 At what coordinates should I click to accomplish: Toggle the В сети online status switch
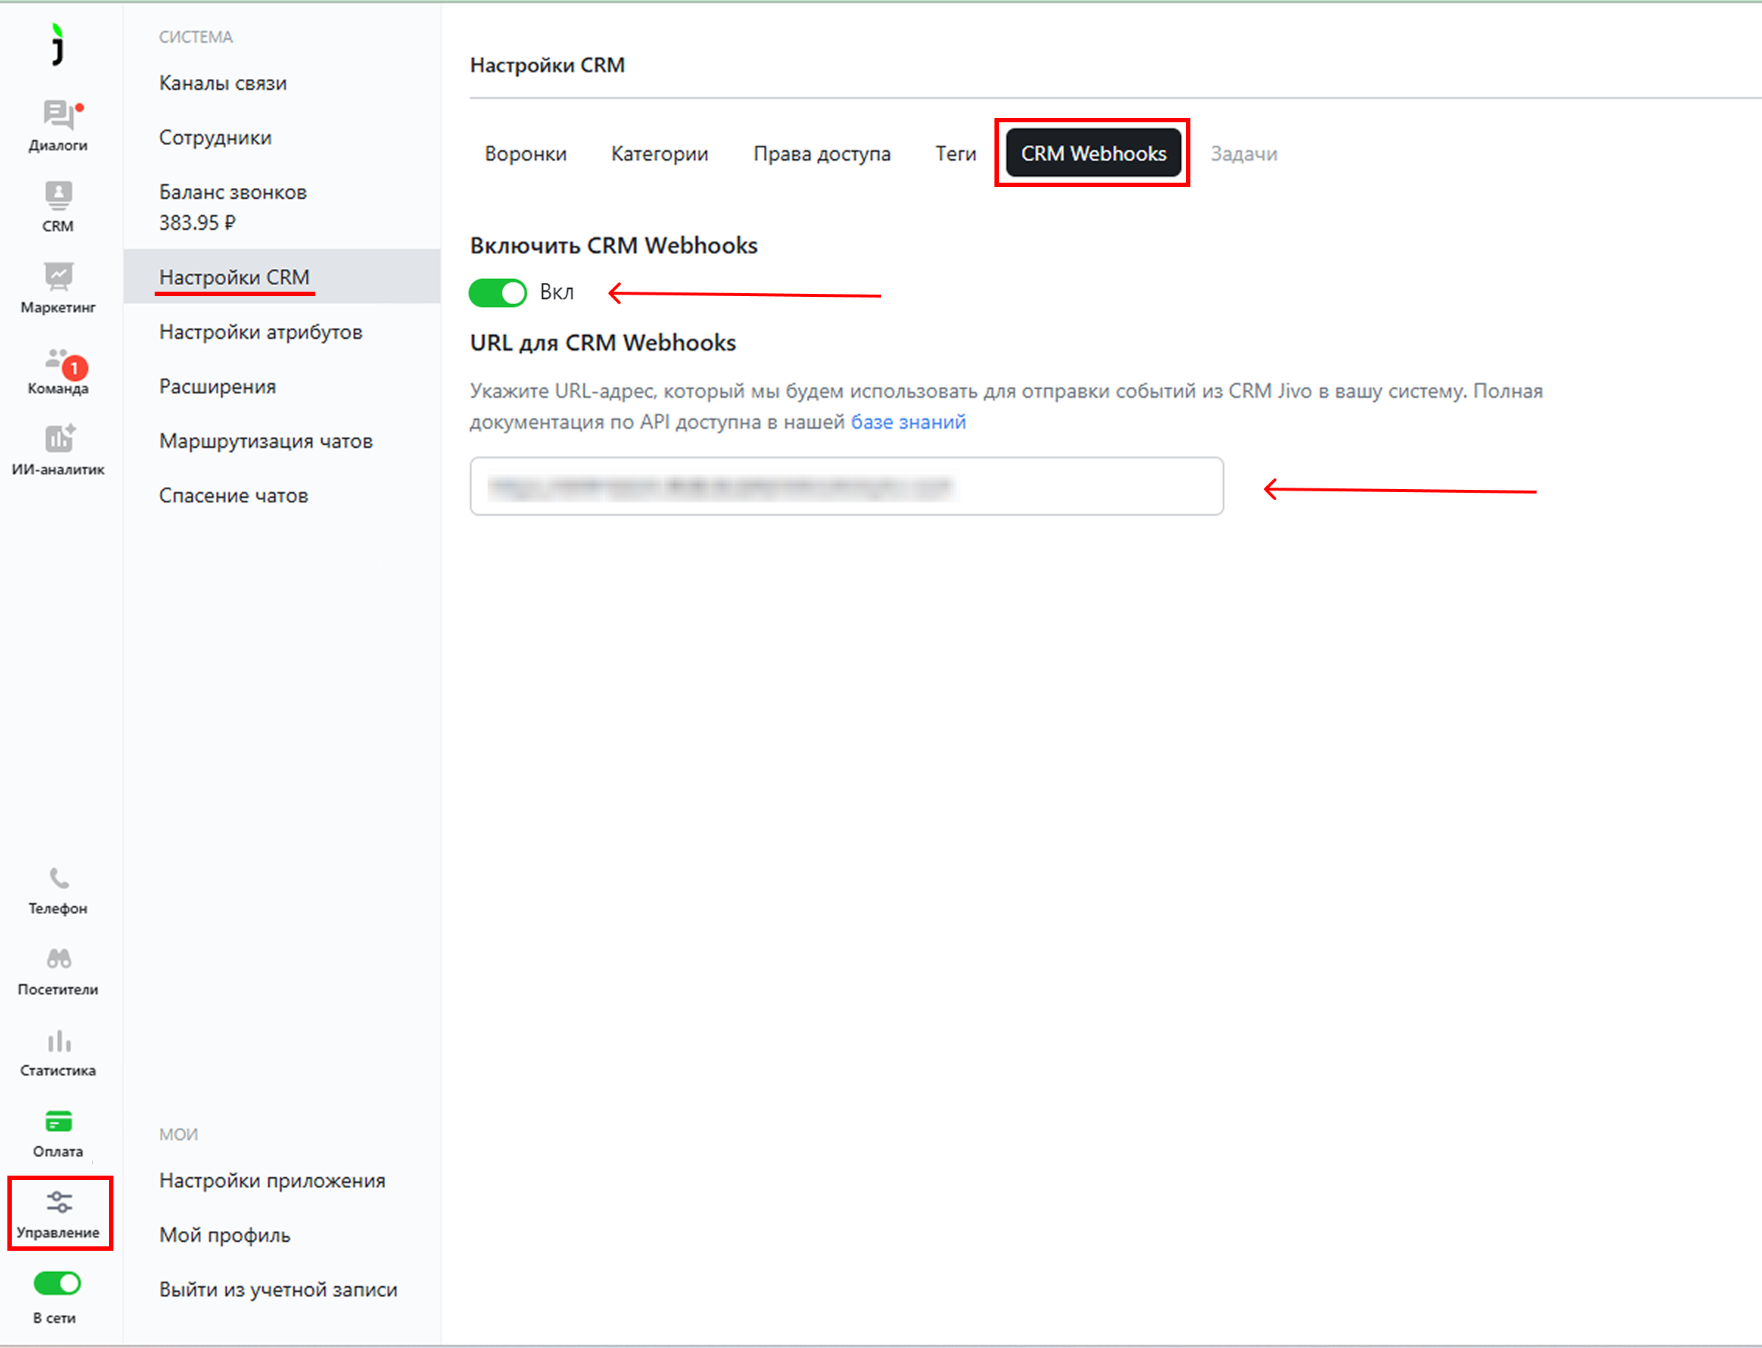click(57, 1283)
